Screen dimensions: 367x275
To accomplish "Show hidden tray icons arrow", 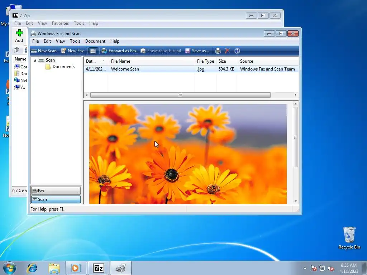I will [x=305, y=268].
